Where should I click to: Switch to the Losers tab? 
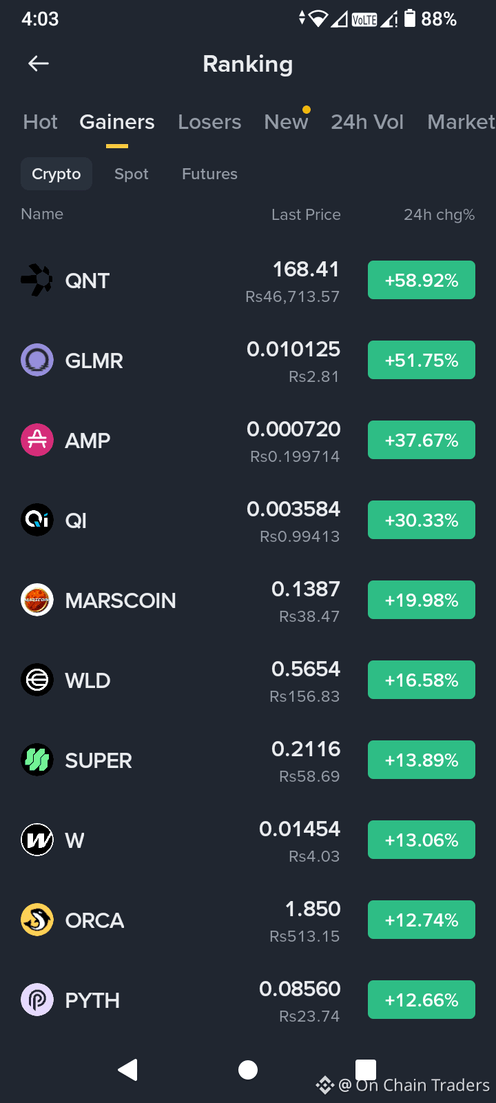[x=209, y=122]
